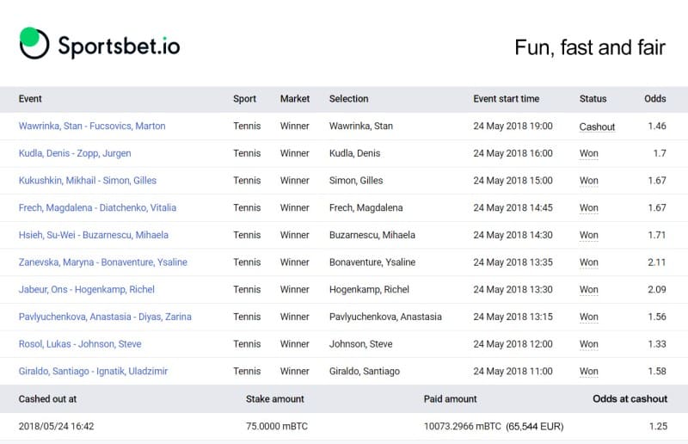
Task: Open the Wawrinka, Stan - Fucsovics, Marton event
Action: tap(92, 126)
